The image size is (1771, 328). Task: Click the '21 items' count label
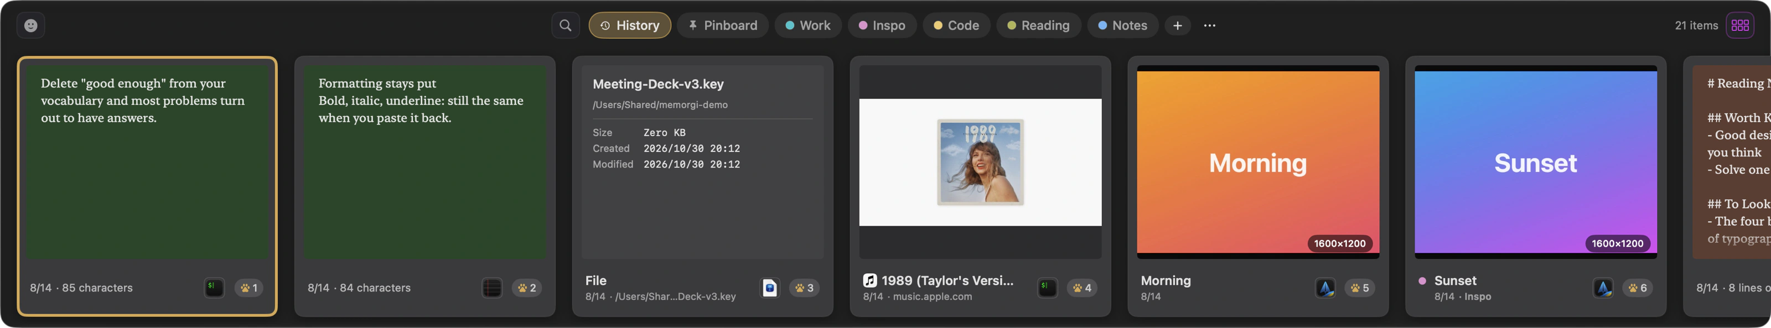point(1696,25)
